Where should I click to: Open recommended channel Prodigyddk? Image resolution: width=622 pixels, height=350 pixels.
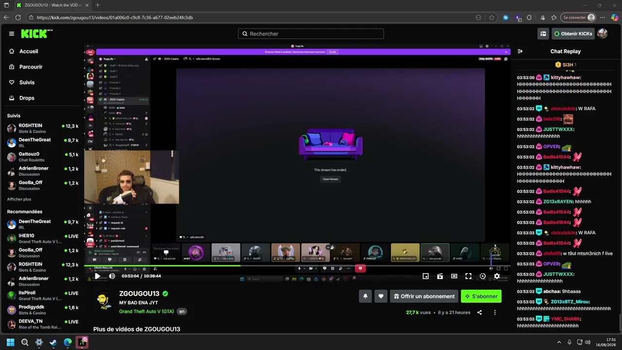pos(43,310)
